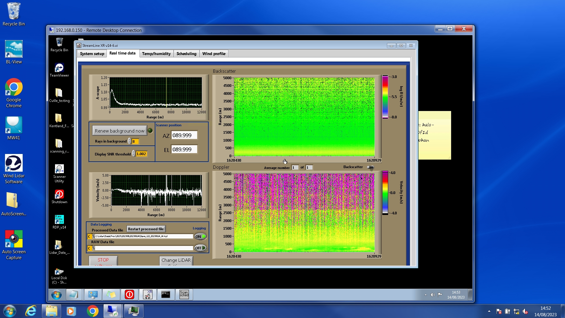This screenshot has width=565, height=318.
Task: Click the Shutdown desktop icon
Action: coord(59,195)
